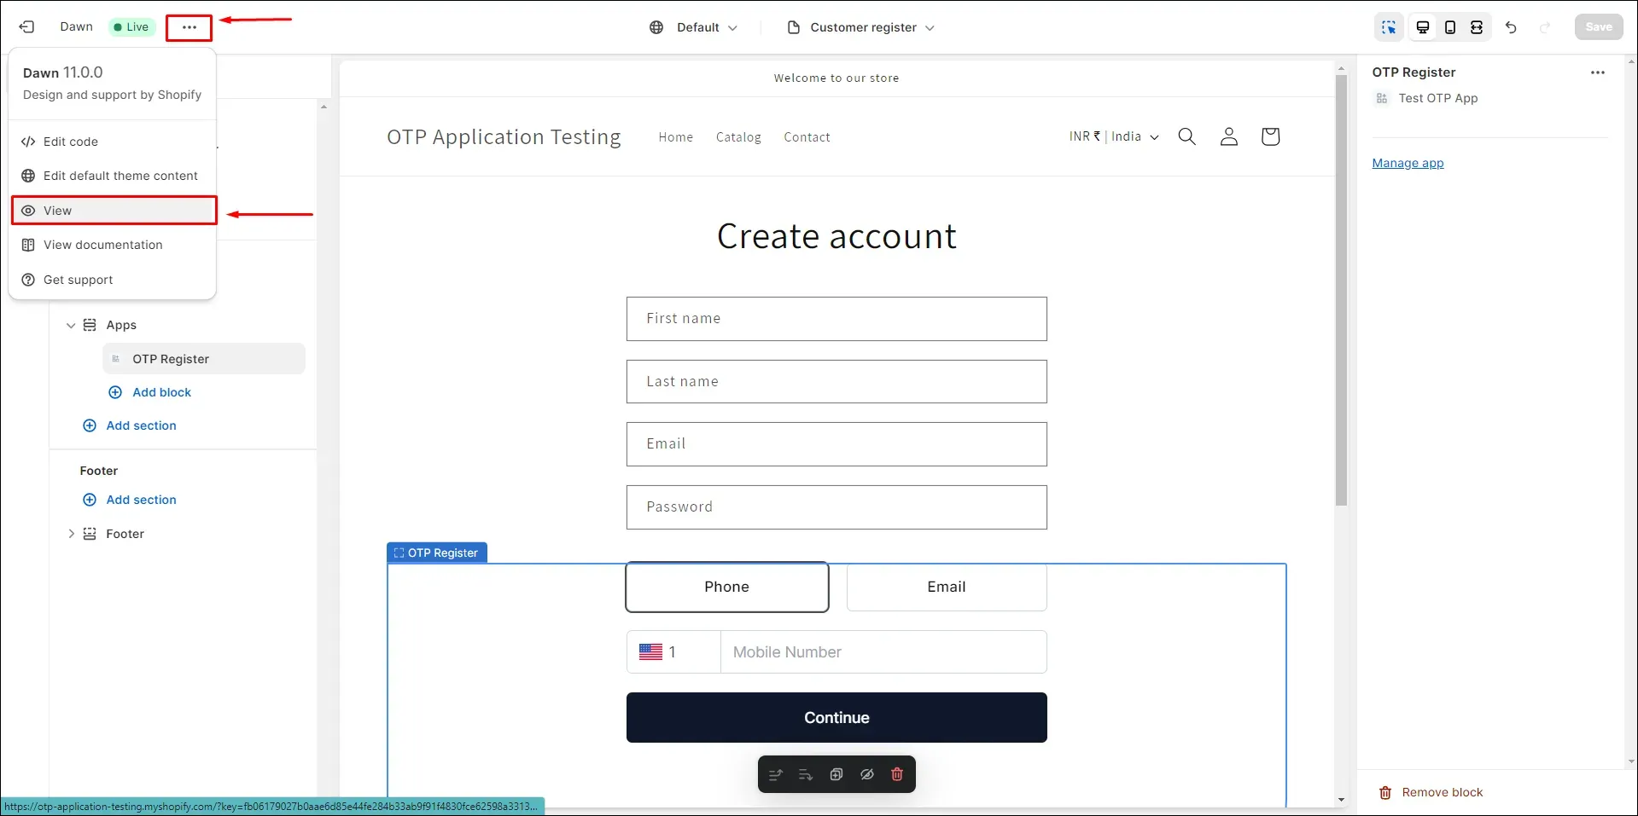Click Add section under Footer heading
The width and height of the screenshot is (1638, 816).
130,500
